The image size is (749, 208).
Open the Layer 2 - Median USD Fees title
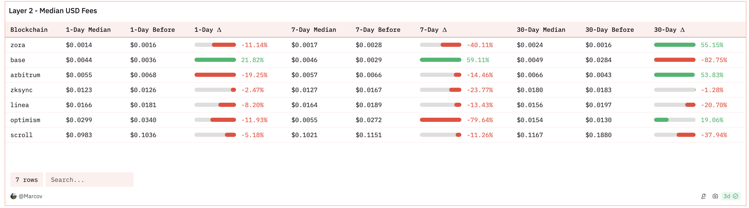[53, 11]
